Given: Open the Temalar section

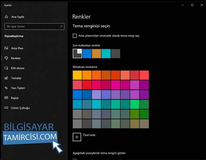Looking at the screenshot, I should [x=16, y=78].
